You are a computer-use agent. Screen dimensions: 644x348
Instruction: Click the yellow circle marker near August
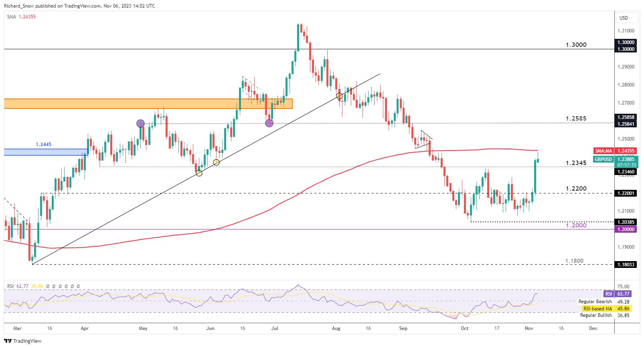340,96
